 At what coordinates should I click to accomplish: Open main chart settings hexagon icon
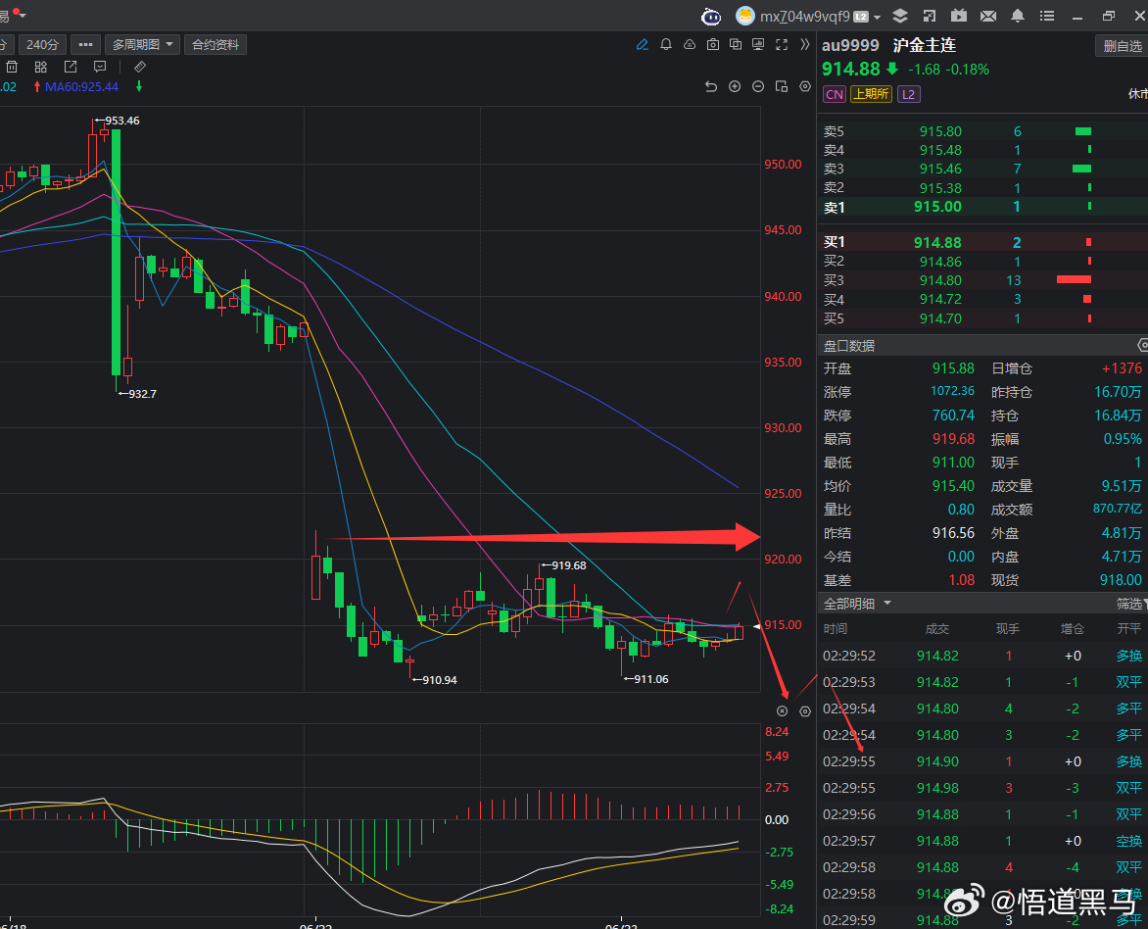[804, 86]
